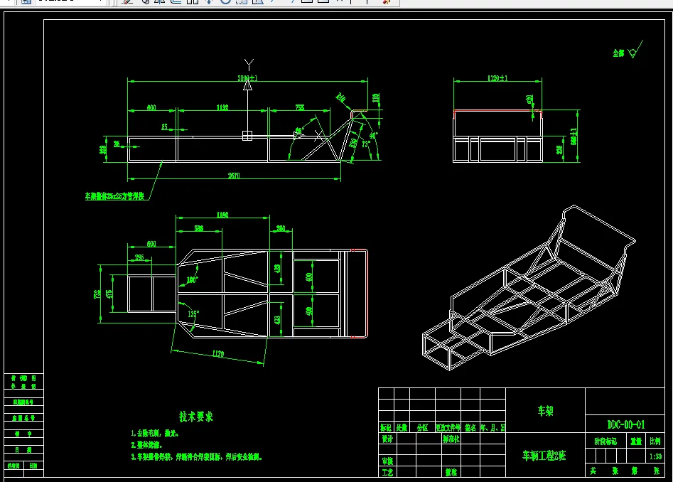Select the 1160 dimension above the plan view
This screenshot has width=673, height=482.
tap(222, 215)
